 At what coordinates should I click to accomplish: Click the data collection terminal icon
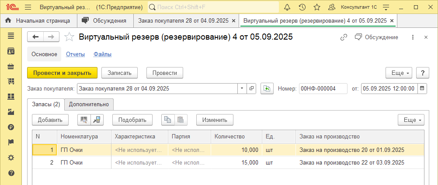click(x=97, y=120)
